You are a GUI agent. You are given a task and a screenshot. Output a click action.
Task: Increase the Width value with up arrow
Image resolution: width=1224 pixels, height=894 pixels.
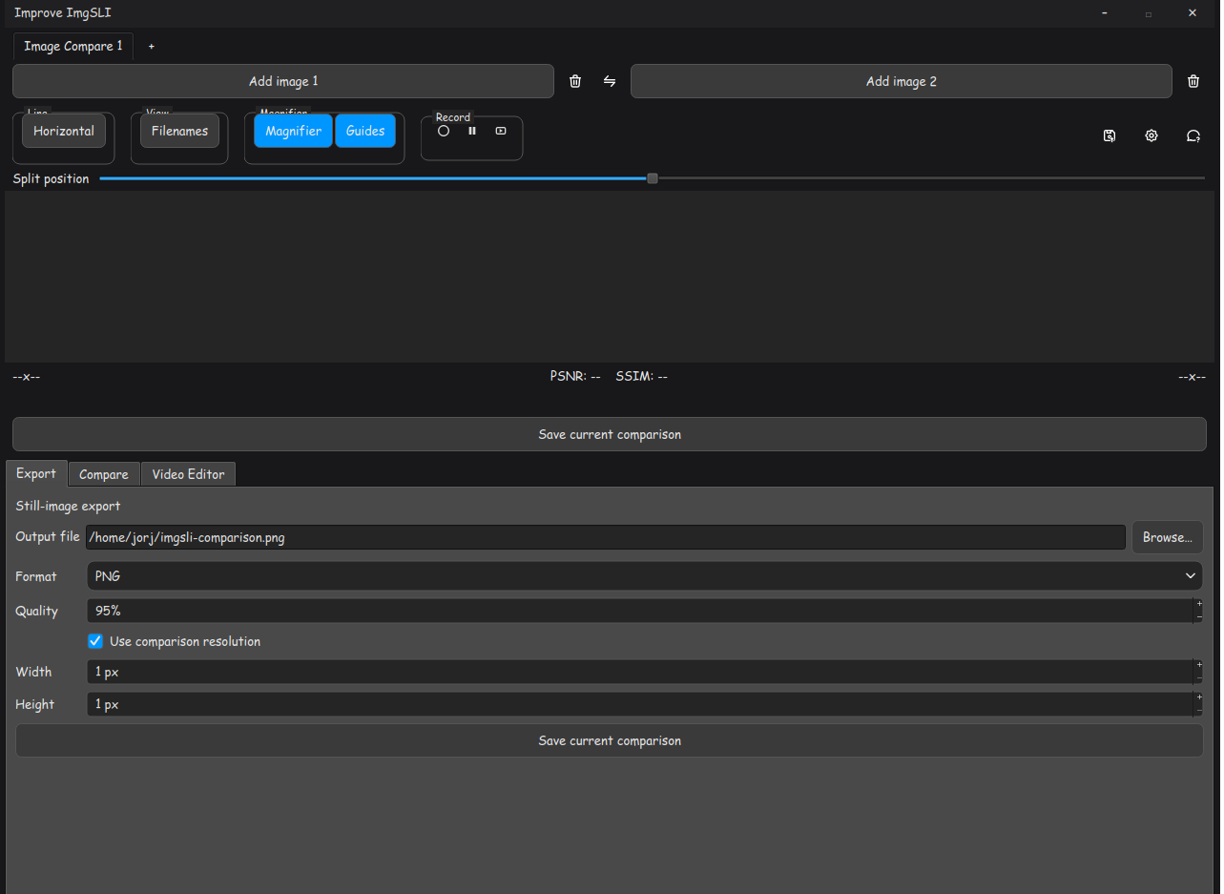1199,665
